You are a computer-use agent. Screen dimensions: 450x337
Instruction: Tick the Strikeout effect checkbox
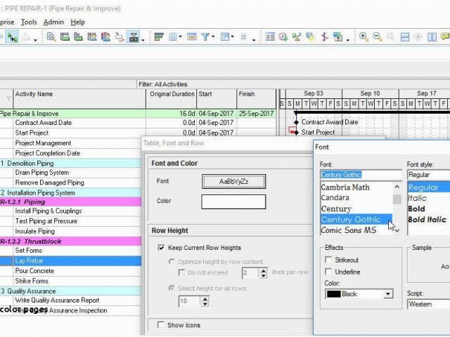[329, 260]
